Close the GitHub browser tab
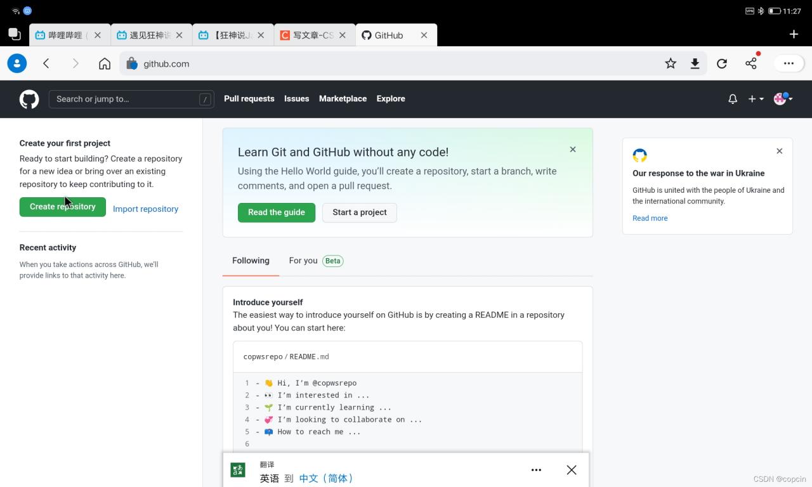Screen dimensions: 812x487 tap(424, 36)
